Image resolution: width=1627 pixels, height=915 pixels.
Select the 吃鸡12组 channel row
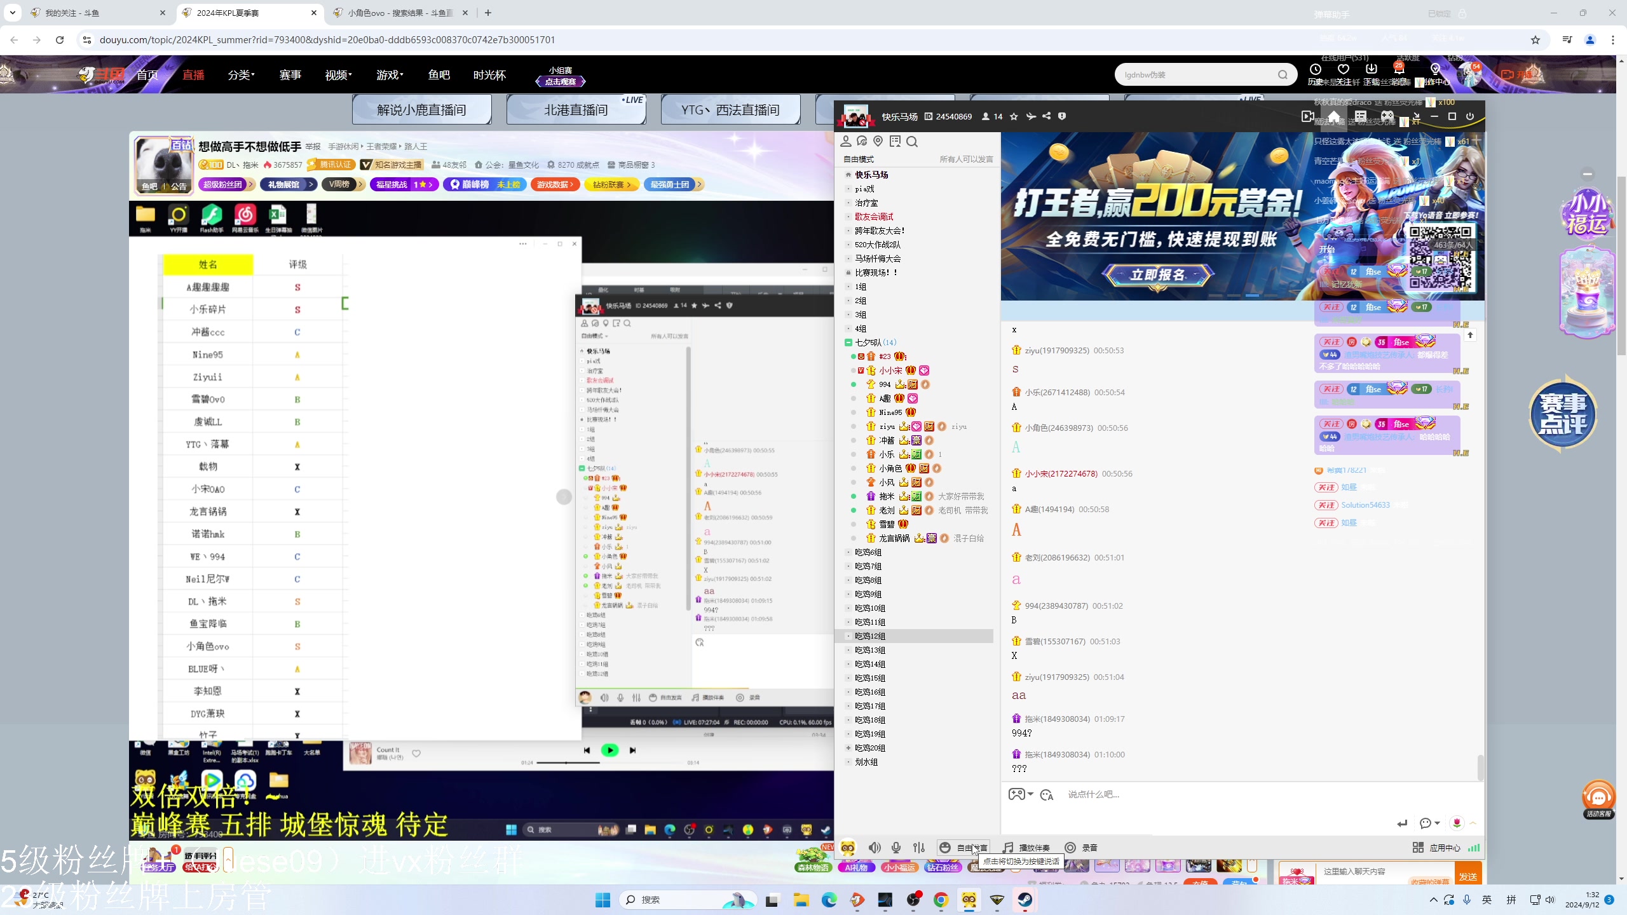point(915,636)
